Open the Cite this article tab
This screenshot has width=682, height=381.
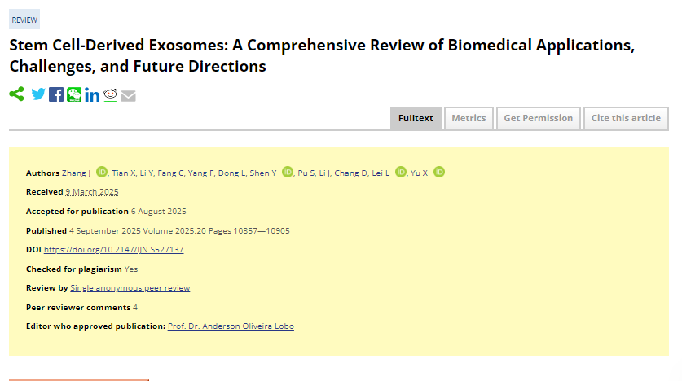[626, 118]
